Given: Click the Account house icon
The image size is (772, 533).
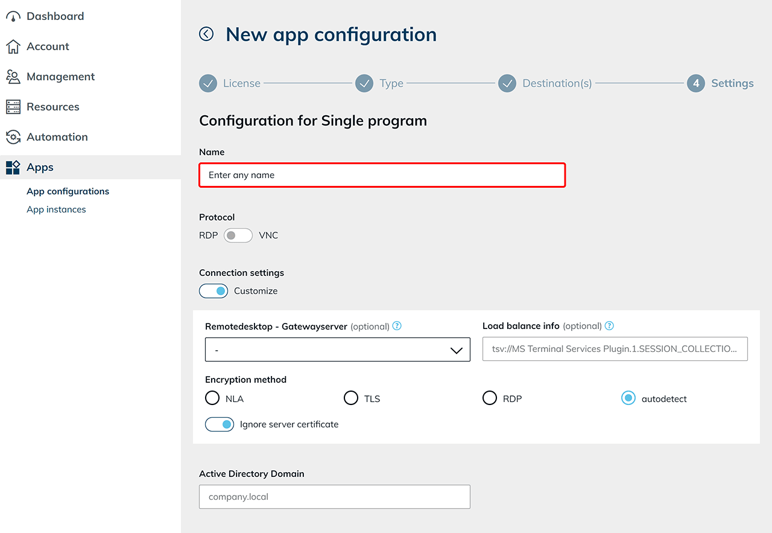Looking at the screenshot, I should click(13, 46).
